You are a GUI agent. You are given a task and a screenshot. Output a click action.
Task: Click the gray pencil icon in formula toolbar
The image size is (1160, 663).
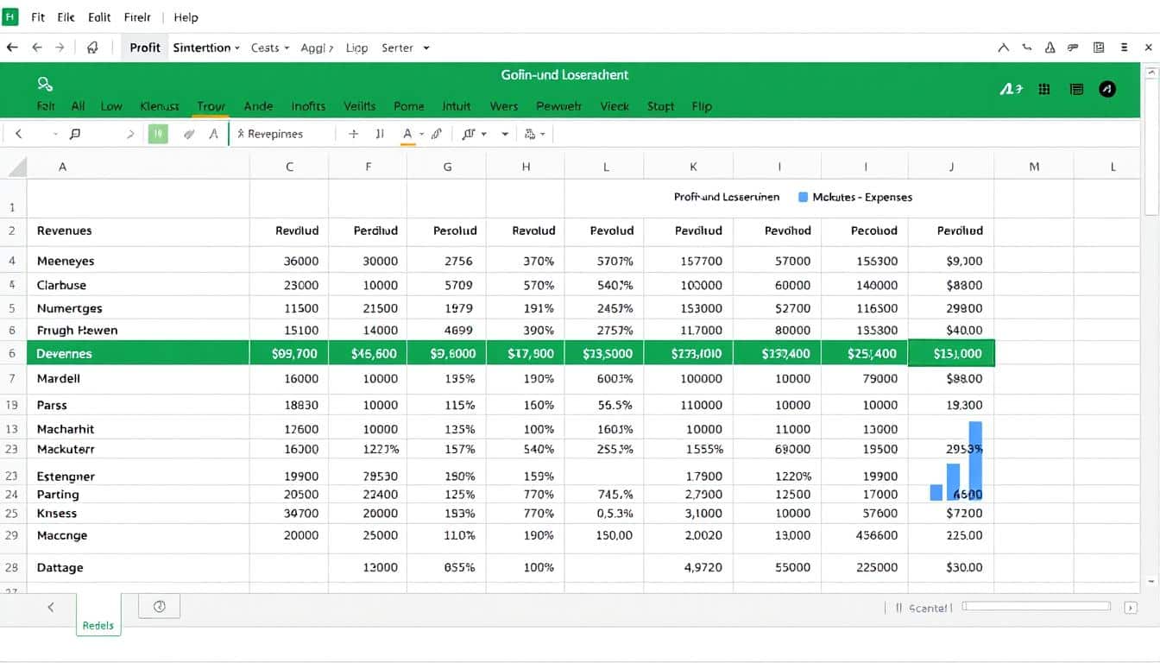point(188,134)
